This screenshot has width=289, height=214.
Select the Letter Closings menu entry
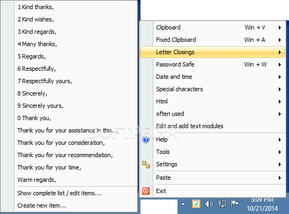(212, 52)
